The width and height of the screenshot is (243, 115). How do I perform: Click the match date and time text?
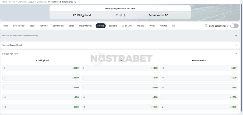[x=120, y=9]
